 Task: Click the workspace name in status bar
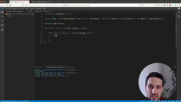click(8, 101)
